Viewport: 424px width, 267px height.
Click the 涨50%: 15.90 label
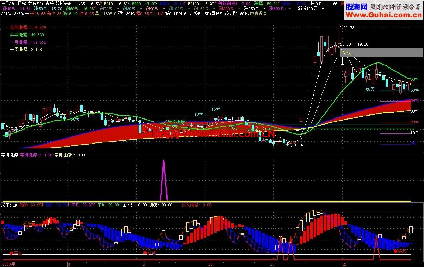(x=48, y=9)
